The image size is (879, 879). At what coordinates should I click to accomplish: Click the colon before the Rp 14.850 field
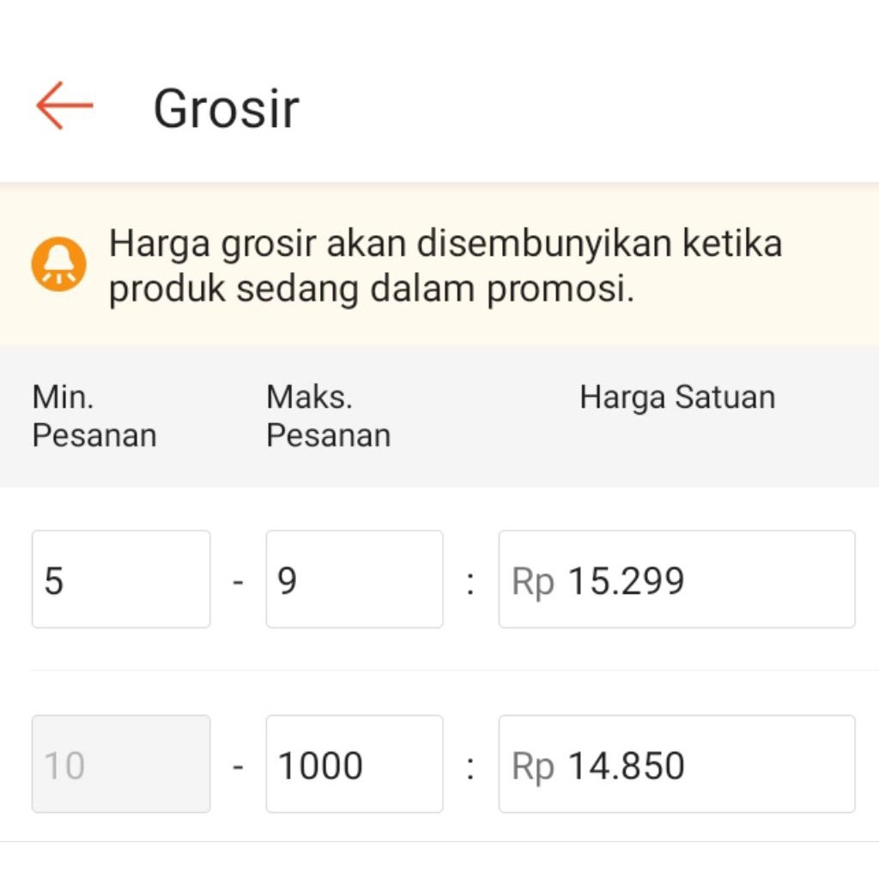[x=470, y=767]
